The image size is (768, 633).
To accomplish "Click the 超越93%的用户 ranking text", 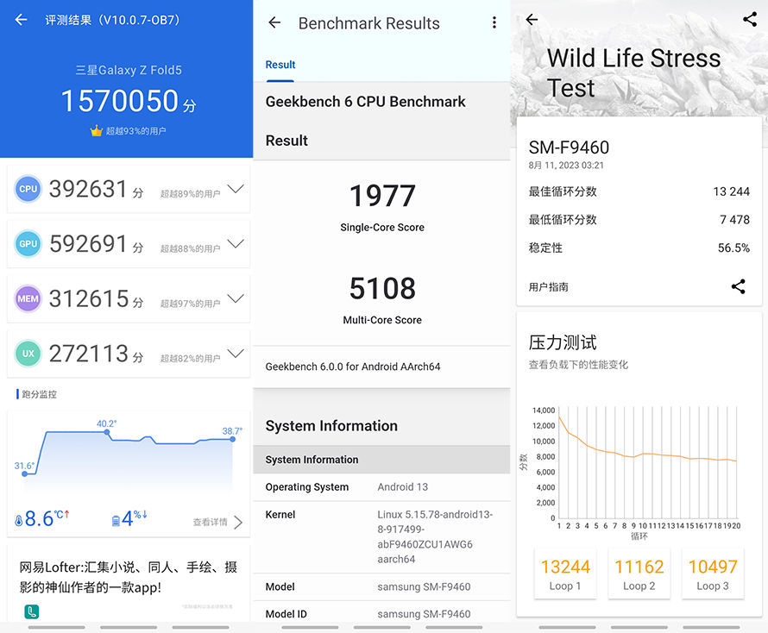I will click(135, 131).
